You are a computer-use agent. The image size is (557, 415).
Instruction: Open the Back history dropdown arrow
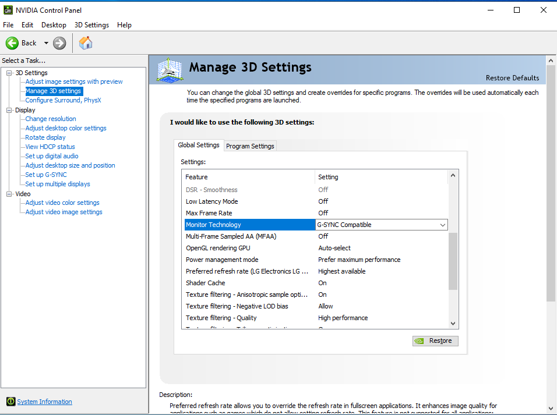pyautogui.click(x=46, y=43)
